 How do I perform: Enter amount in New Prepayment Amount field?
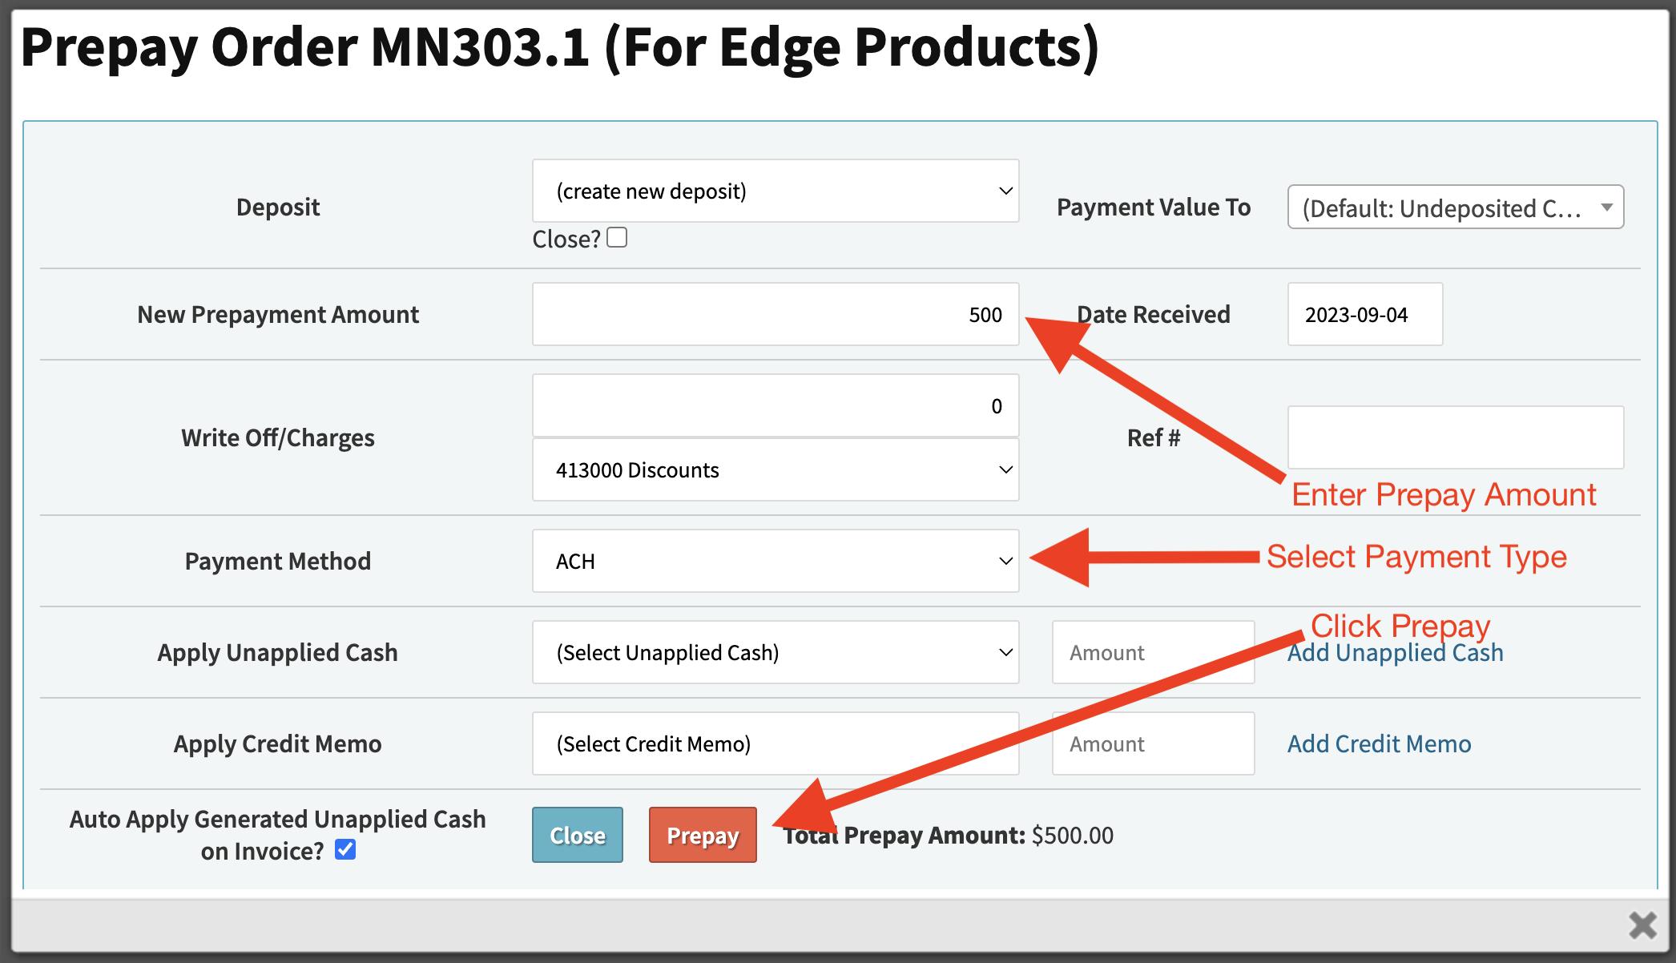775,313
